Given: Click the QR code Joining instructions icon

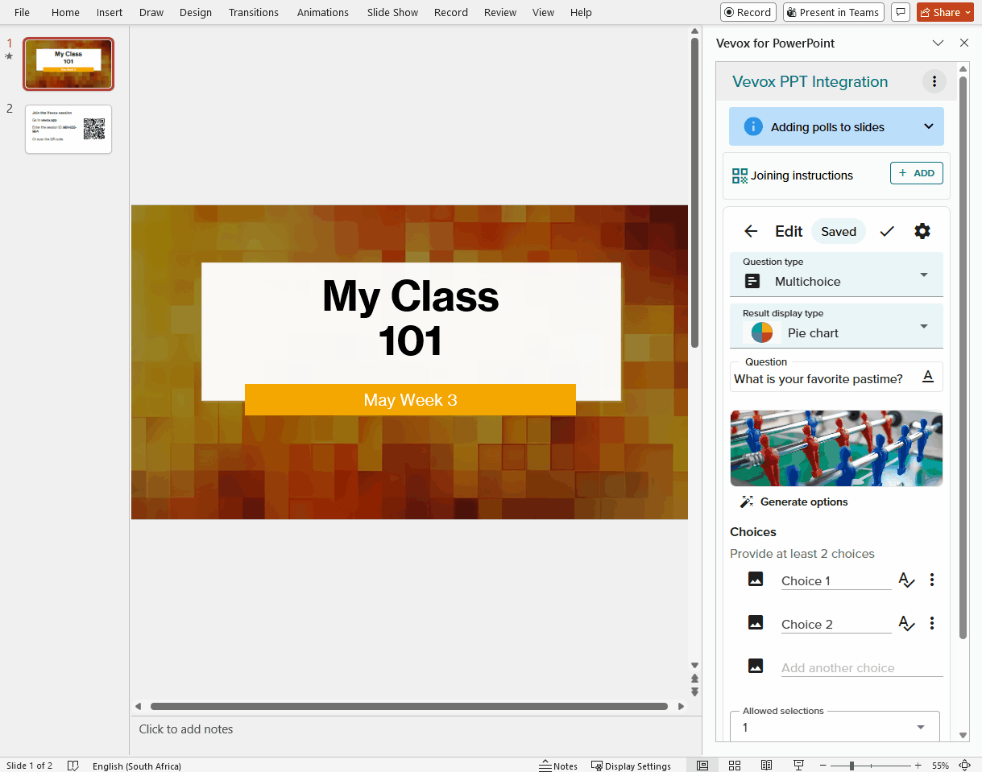Looking at the screenshot, I should click(740, 175).
